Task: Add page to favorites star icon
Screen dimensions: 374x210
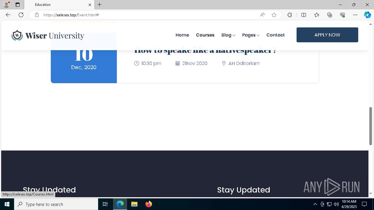Action: [274, 15]
